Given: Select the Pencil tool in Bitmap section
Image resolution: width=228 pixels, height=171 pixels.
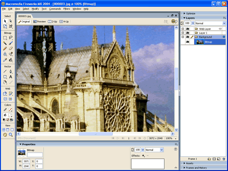Looking at the screenshot, I should [5, 49].
